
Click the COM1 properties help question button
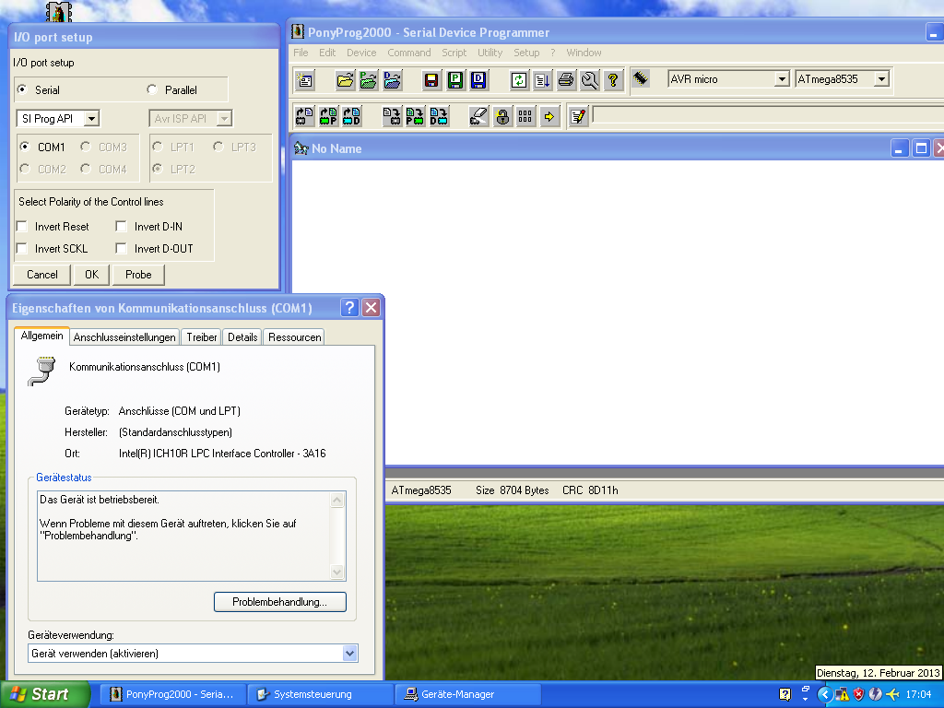tap(349, 308)
